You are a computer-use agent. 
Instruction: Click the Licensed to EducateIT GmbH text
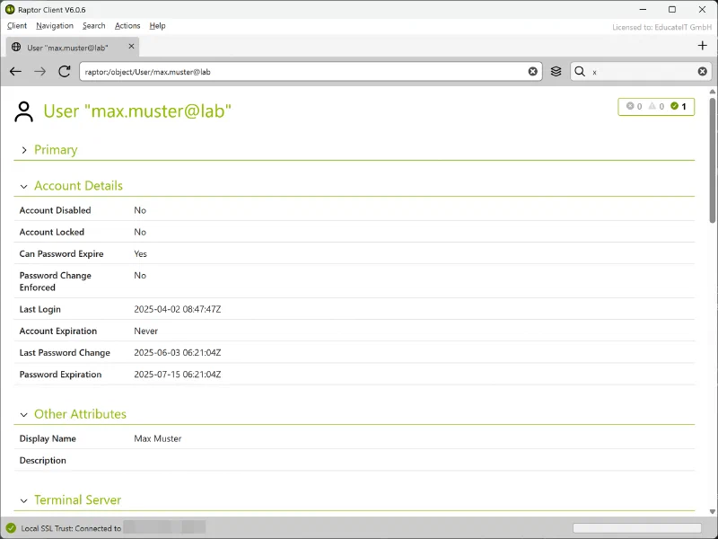point(661,28)
